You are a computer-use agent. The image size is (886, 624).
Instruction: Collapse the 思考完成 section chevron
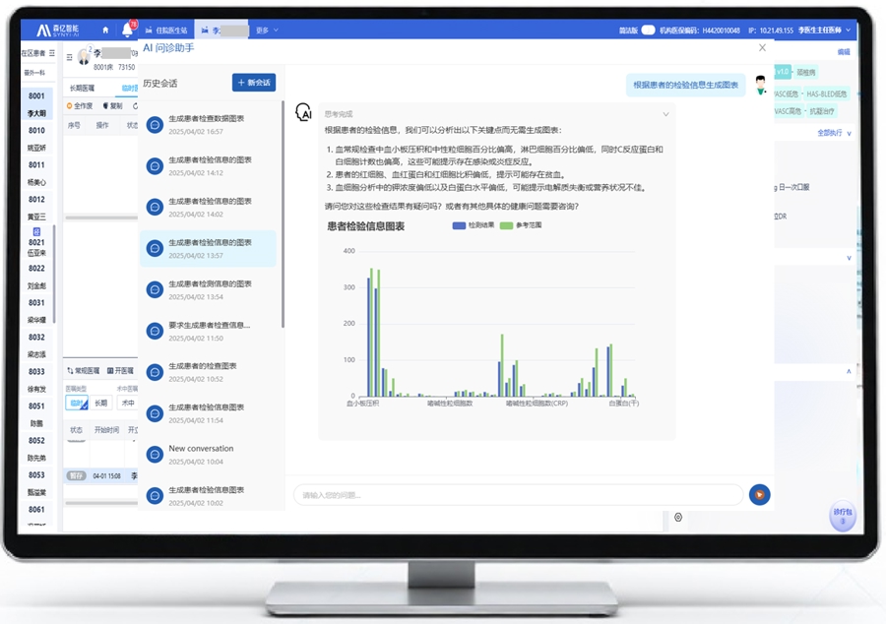(665, 114)
